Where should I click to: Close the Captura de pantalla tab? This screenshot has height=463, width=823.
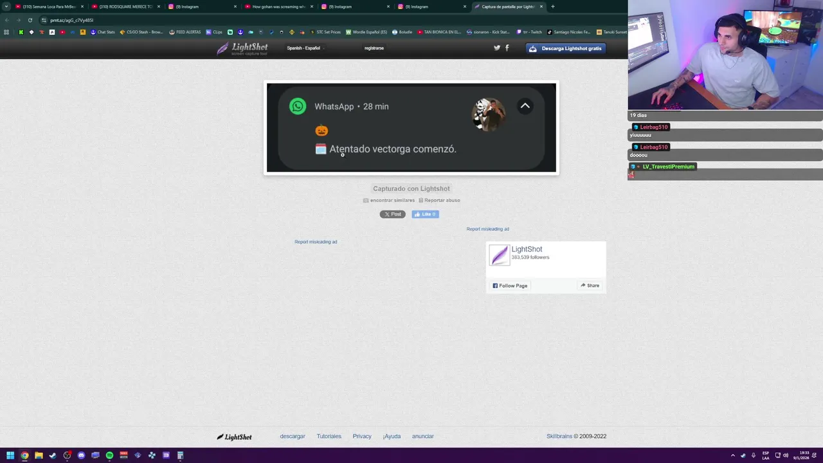click(x=541, y=6)
